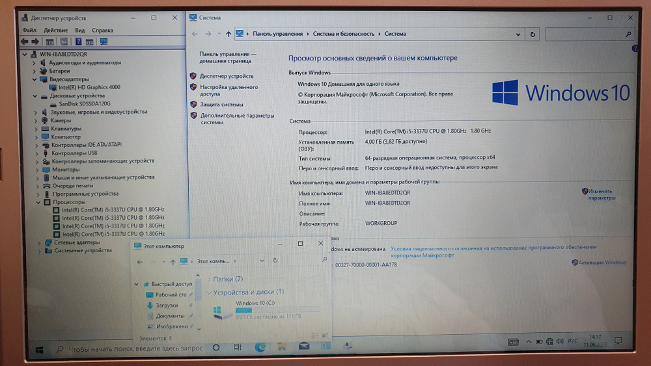The image size is (651, 366).
Task: Open Изображения in quick access
Action: click(172, 326)
